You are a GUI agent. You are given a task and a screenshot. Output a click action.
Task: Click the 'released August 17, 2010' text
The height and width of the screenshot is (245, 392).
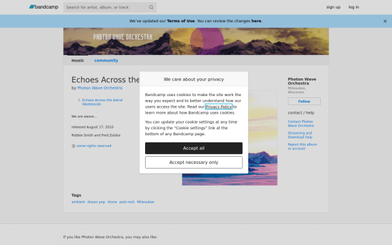[x=93, y=127]
